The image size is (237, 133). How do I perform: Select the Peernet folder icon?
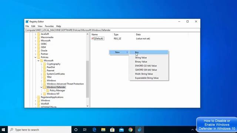44,71
